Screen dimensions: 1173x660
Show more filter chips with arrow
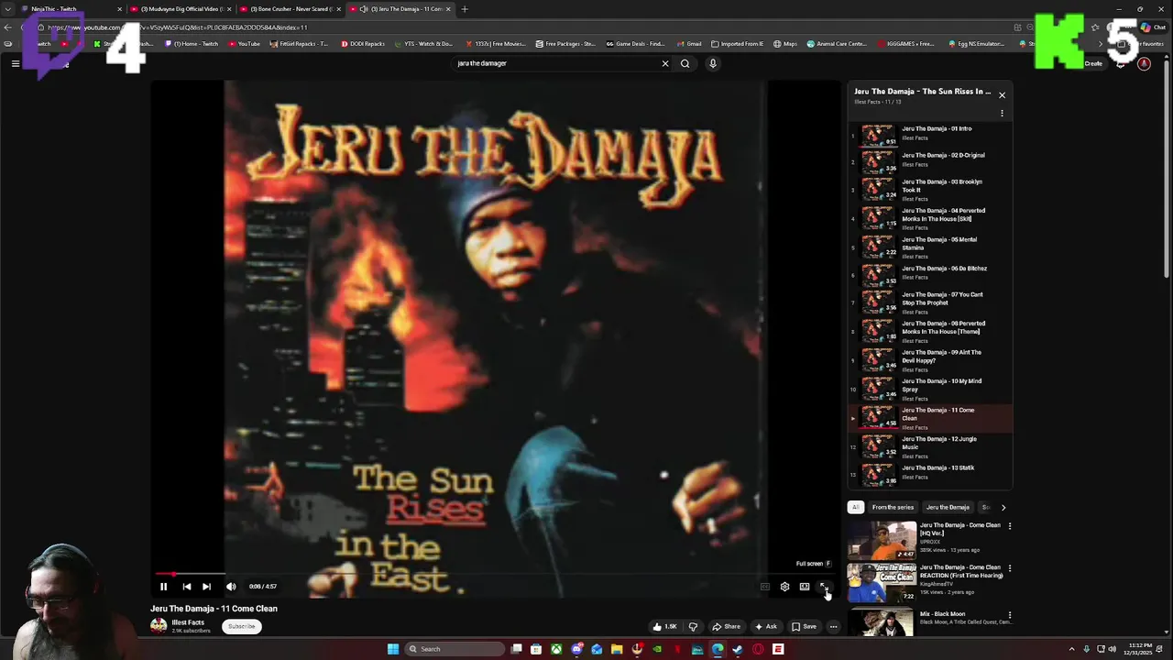click(1003, 507)
